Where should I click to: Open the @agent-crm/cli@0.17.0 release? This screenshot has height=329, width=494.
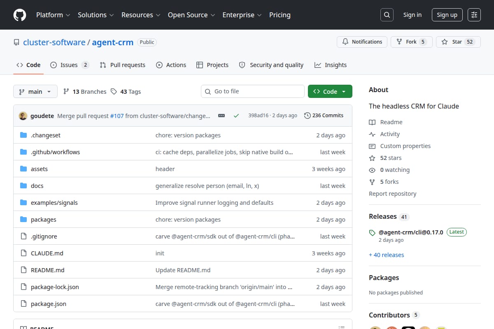(411, 232)
